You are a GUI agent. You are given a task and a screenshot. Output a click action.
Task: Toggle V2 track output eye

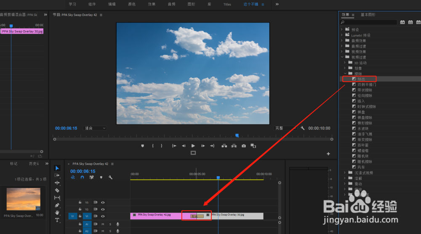pos(103,209)
